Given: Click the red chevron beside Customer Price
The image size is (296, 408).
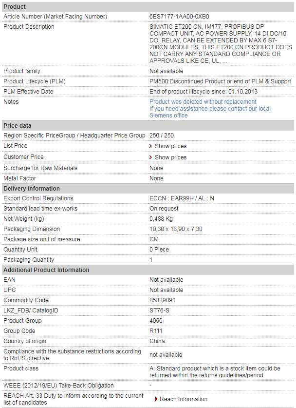Looking at the screenshot, I should pos(151,157).
